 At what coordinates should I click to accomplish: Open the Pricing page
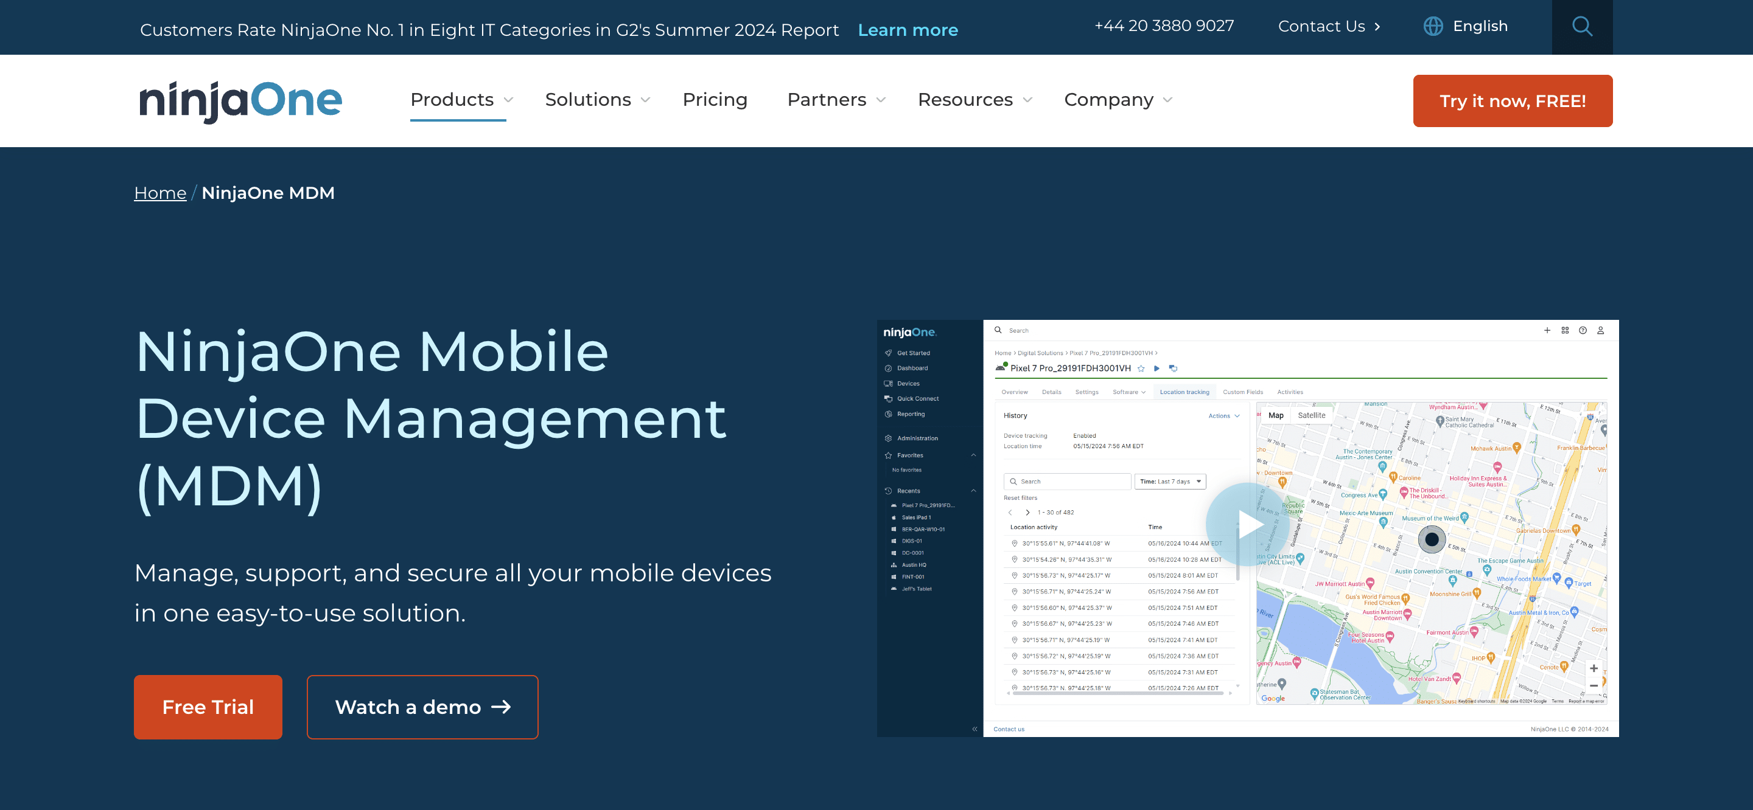click(715, 99)
